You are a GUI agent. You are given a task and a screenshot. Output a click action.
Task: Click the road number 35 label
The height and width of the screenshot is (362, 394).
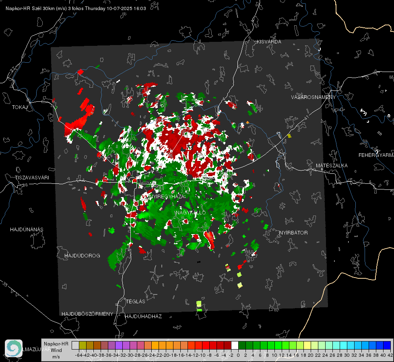click(x=6, y=284)
